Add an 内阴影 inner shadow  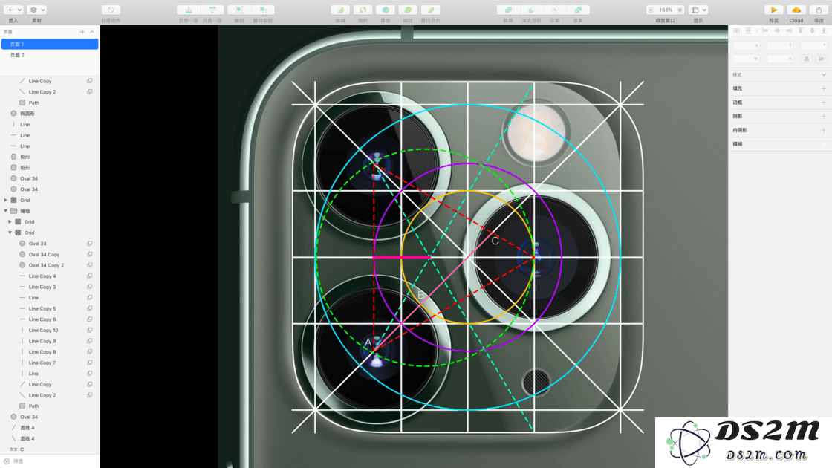point(824,130)
